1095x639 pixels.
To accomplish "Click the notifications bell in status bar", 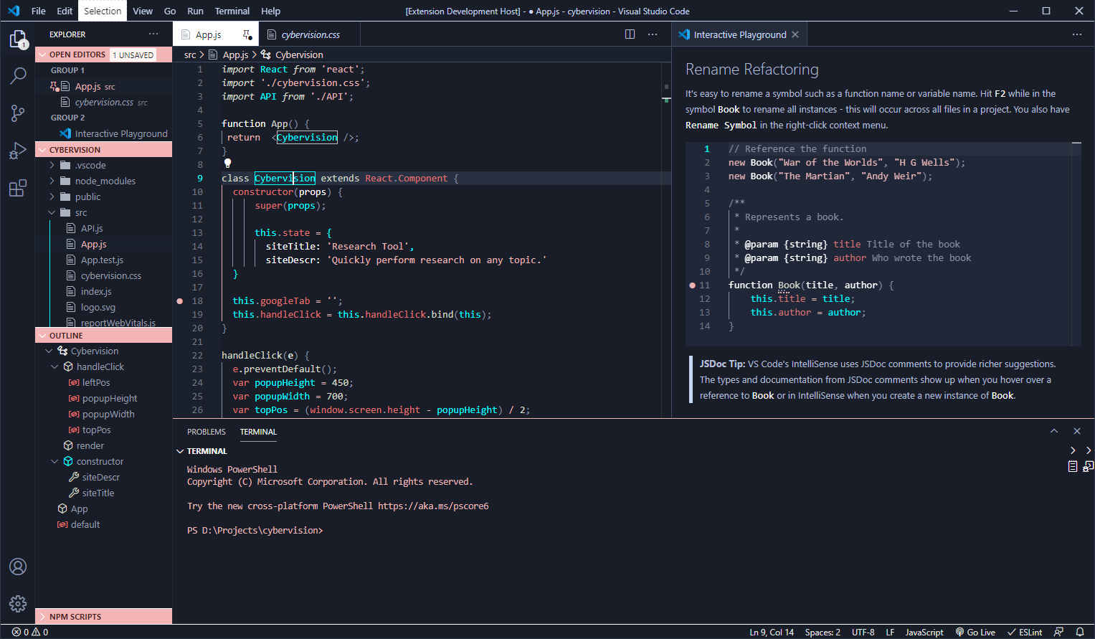I will tap(1080, 632).
